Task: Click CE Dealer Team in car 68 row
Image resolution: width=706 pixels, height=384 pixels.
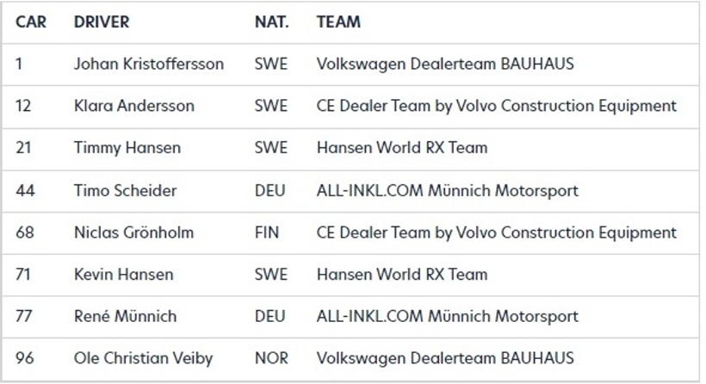Action: [x=496, y=232]
